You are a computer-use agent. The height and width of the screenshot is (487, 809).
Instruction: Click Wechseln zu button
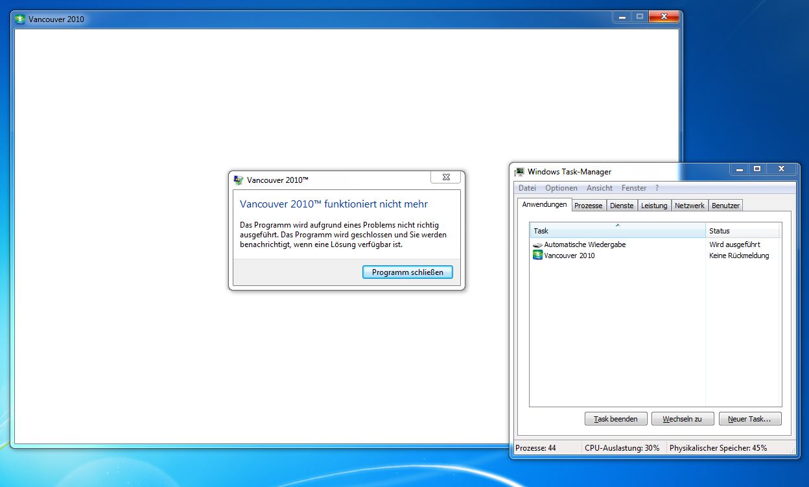pos(683,419)
